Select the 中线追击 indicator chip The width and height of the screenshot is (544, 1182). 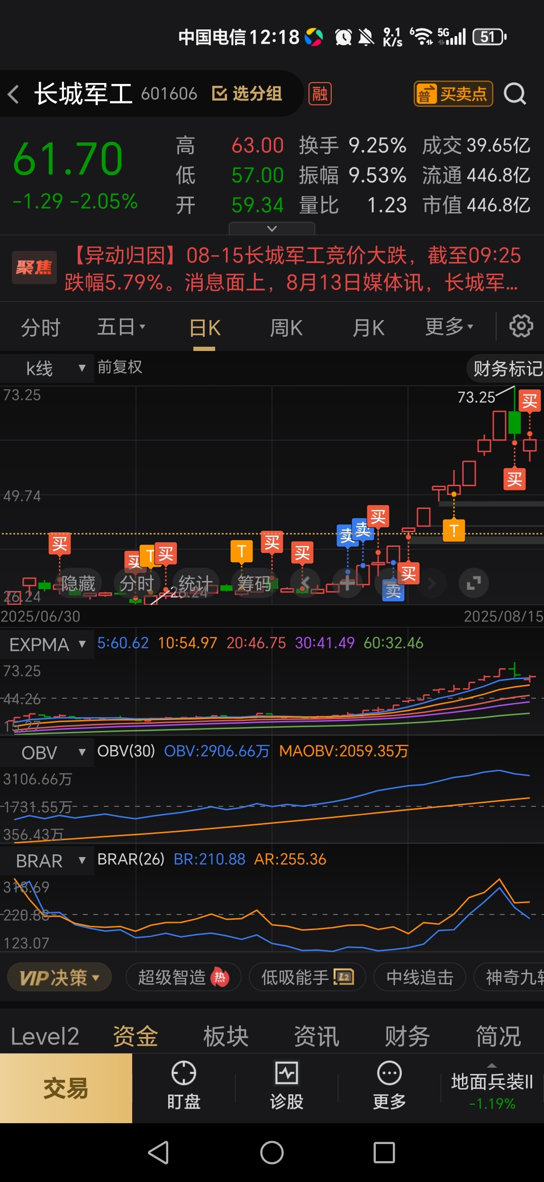point(420,977)
